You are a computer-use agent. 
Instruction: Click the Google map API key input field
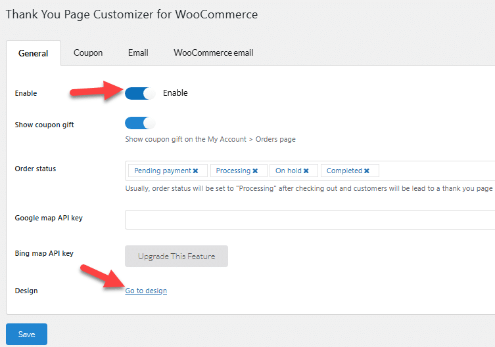coord(310,220)
